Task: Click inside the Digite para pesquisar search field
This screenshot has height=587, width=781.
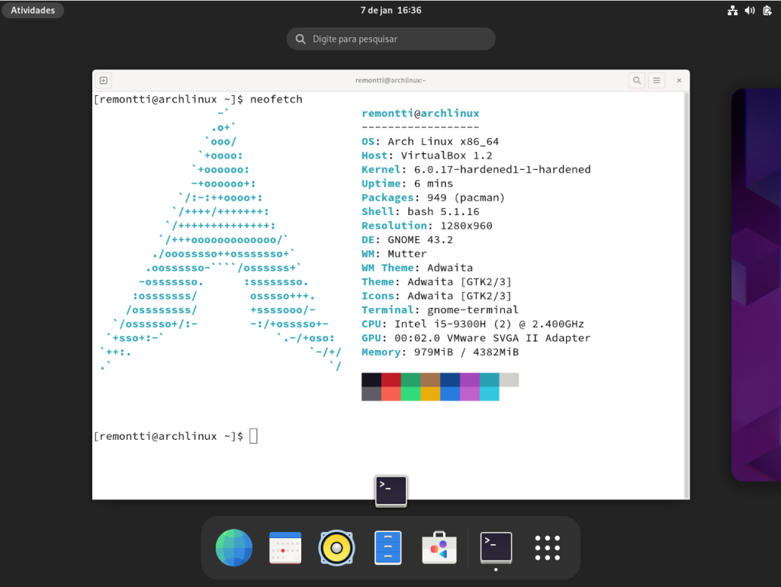Action: coord(390,38)
